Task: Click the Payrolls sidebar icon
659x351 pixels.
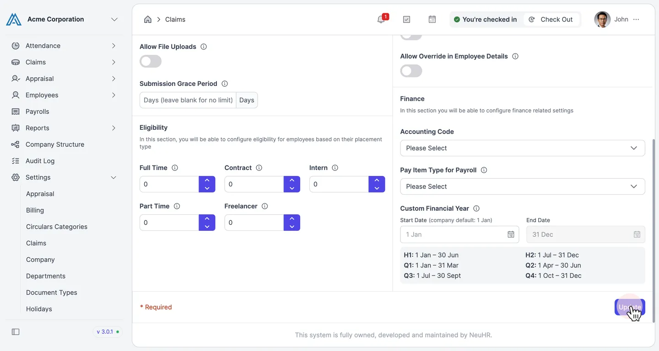Action: pyautogui.click(x=16, y=112)
